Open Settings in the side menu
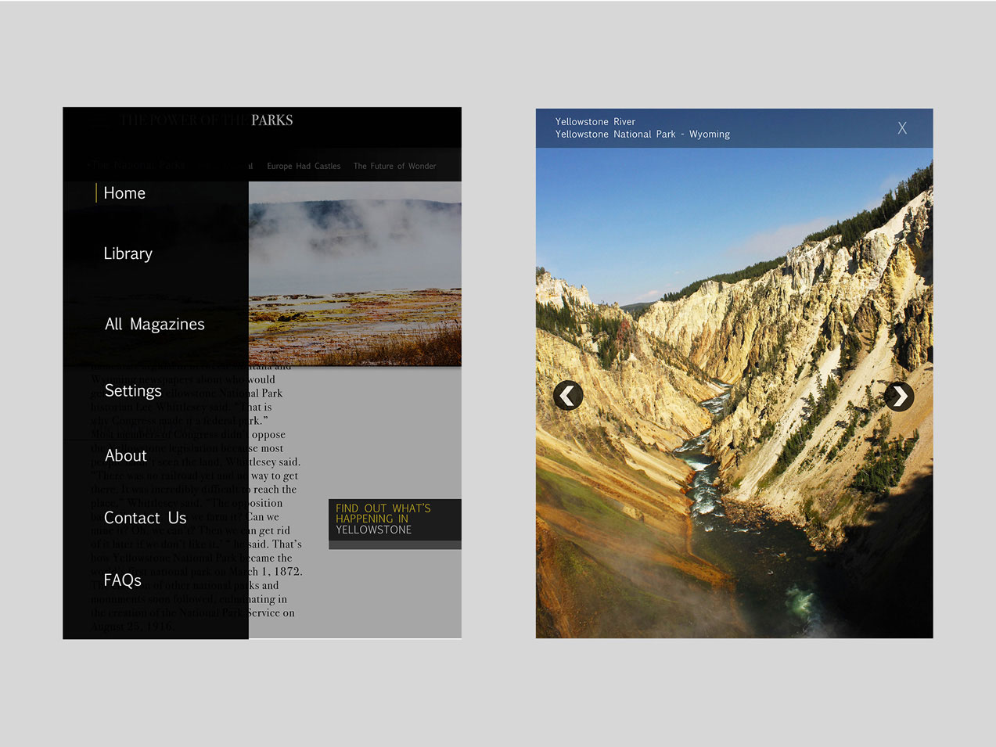996x747 pixels. click(133, 391)
